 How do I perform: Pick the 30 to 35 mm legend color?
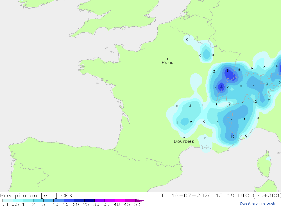(x=100, y=200)
